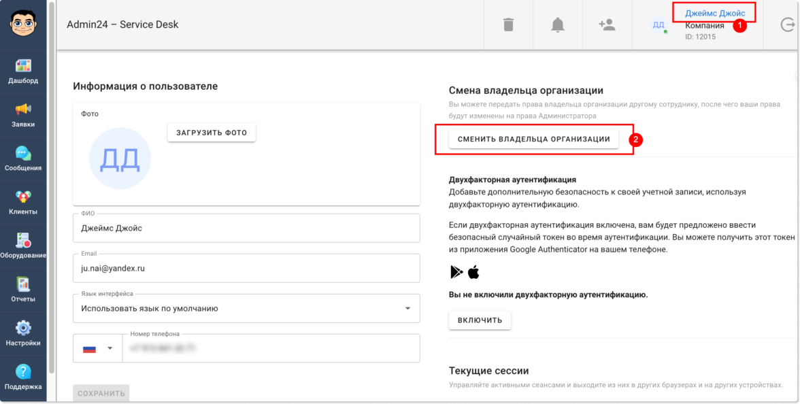This screenshot has width=800, height=404.
Task: Click the large ДД profile photo placeholder
Action: coord(120,158)
